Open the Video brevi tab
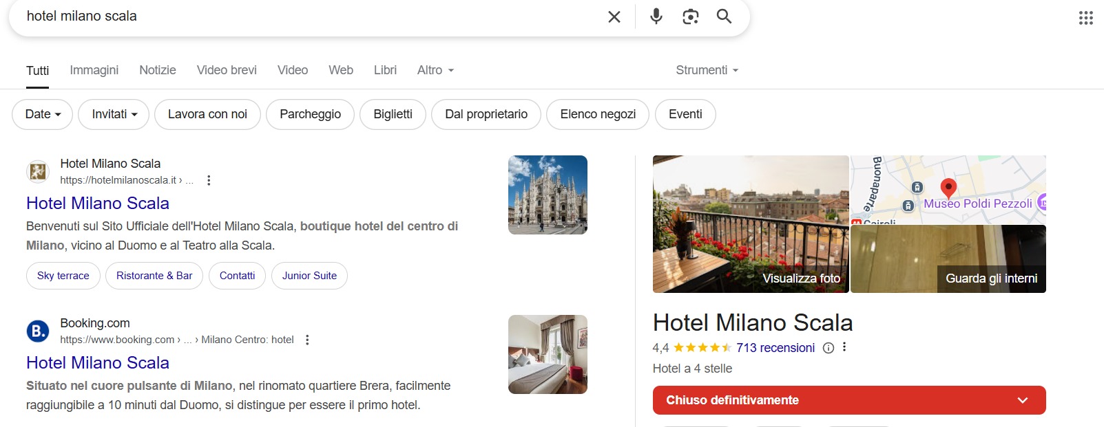1104x427 pixels. 227,70
